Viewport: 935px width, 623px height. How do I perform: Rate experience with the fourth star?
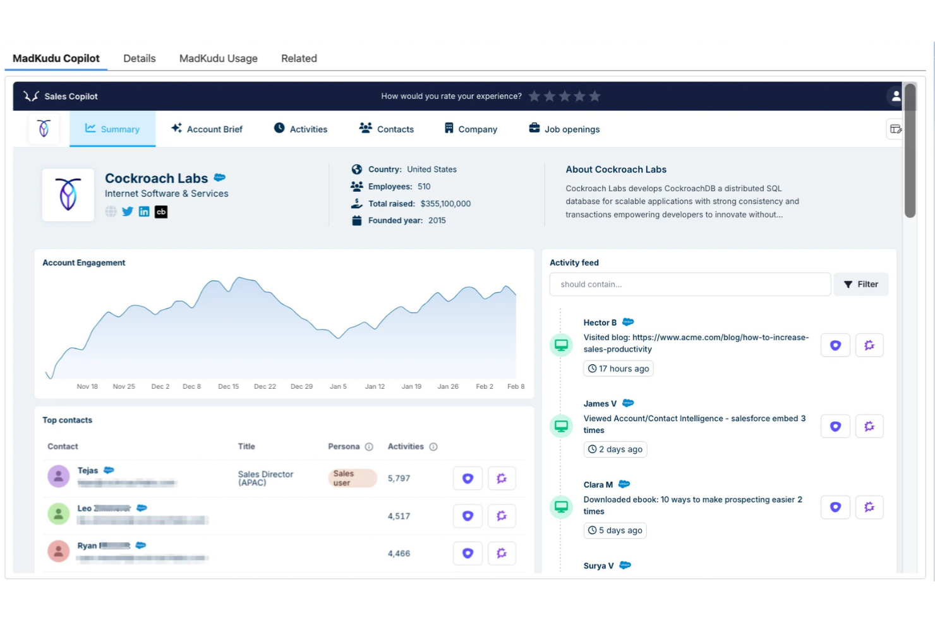[x=580, y=96]
